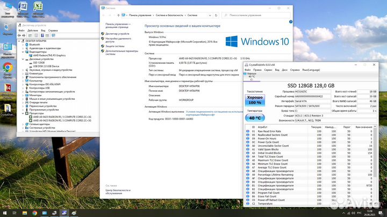Screen dimensions: 387x217
Task: Click the license agreement link under Windows activation
Action: tap(214, 113)
